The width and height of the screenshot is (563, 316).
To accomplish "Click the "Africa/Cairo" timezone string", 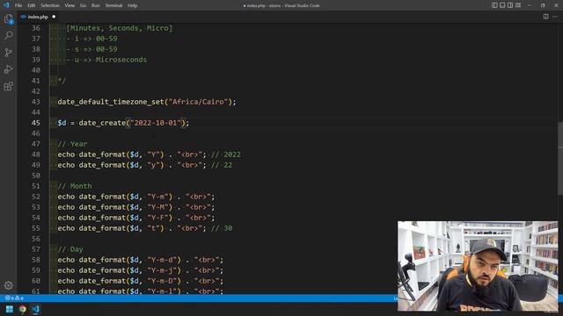I will coord(198,102).
